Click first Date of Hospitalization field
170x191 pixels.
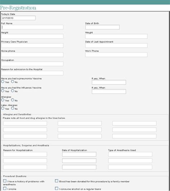[x=79, y=154]
